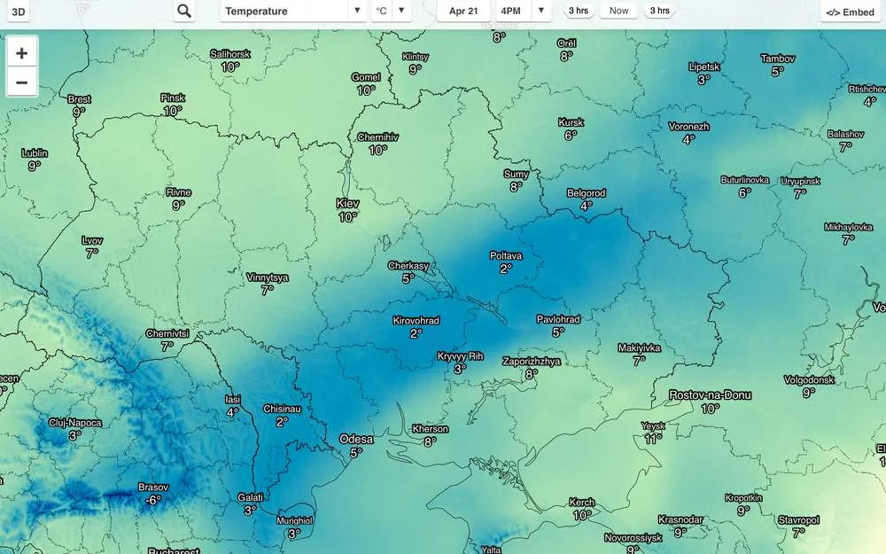Click the Zaporizhzhya label
The height and width of the screenshot is (554, 886).
[531, 362]
